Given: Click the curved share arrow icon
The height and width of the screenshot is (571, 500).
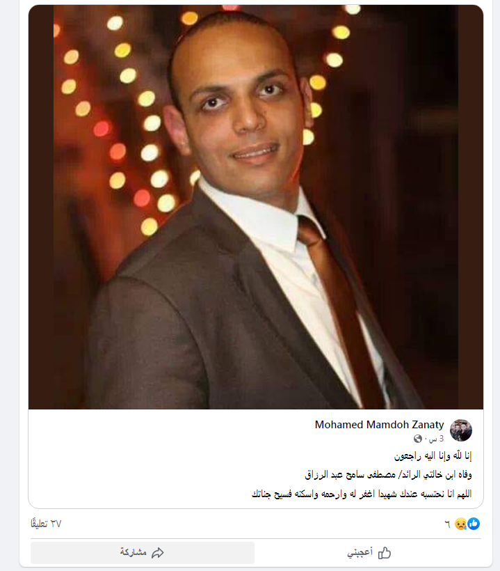Looking at the screenshot, I should [x=158, y=553].
